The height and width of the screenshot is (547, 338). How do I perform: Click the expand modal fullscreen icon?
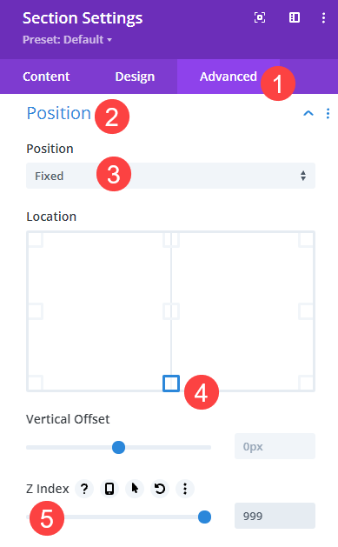tap(260, 17)
